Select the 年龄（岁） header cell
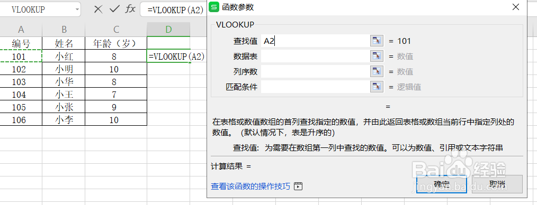The width and height of the screenshot is (537, 205). point(116,43)
